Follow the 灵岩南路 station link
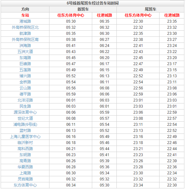The image size is (186, 190). click(25, 179)
